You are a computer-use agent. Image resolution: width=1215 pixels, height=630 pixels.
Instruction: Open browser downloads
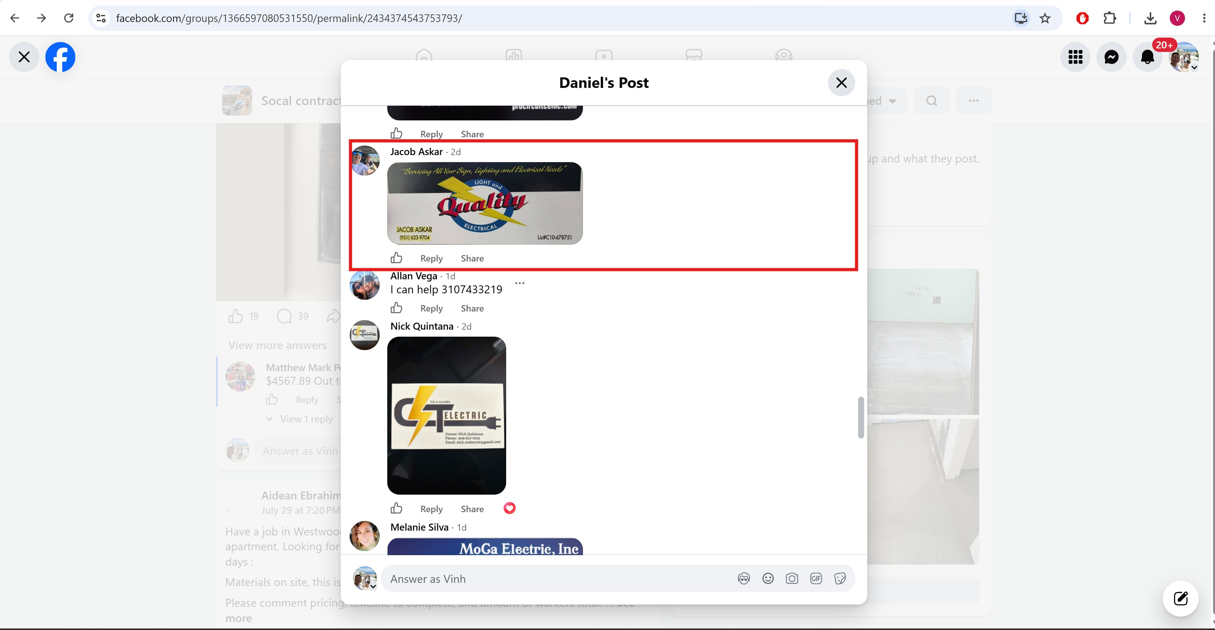(x=1150, y=18)
